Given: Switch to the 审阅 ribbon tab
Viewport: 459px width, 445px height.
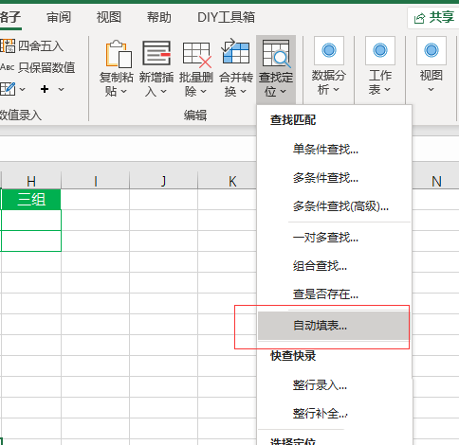Looking at the screenshot, I should click(59, 17).
